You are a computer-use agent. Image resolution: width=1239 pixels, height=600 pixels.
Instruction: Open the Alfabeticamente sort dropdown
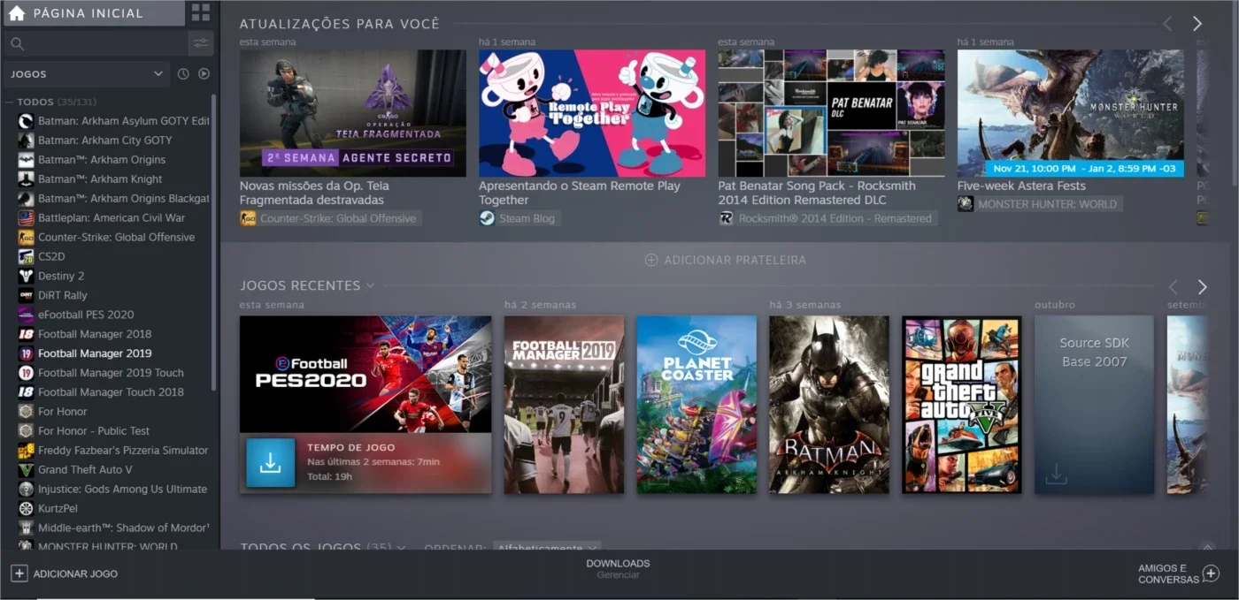547,548
